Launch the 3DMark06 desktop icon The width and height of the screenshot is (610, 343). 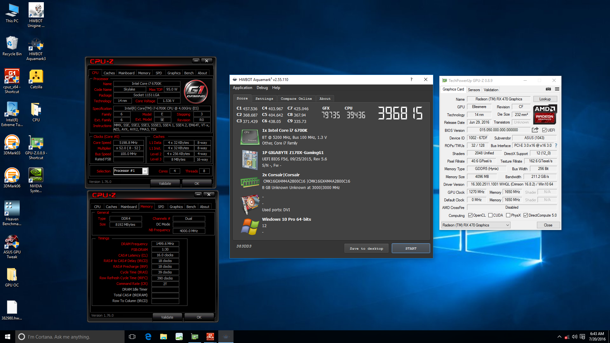pyautogui.click(x=12, y=178)
